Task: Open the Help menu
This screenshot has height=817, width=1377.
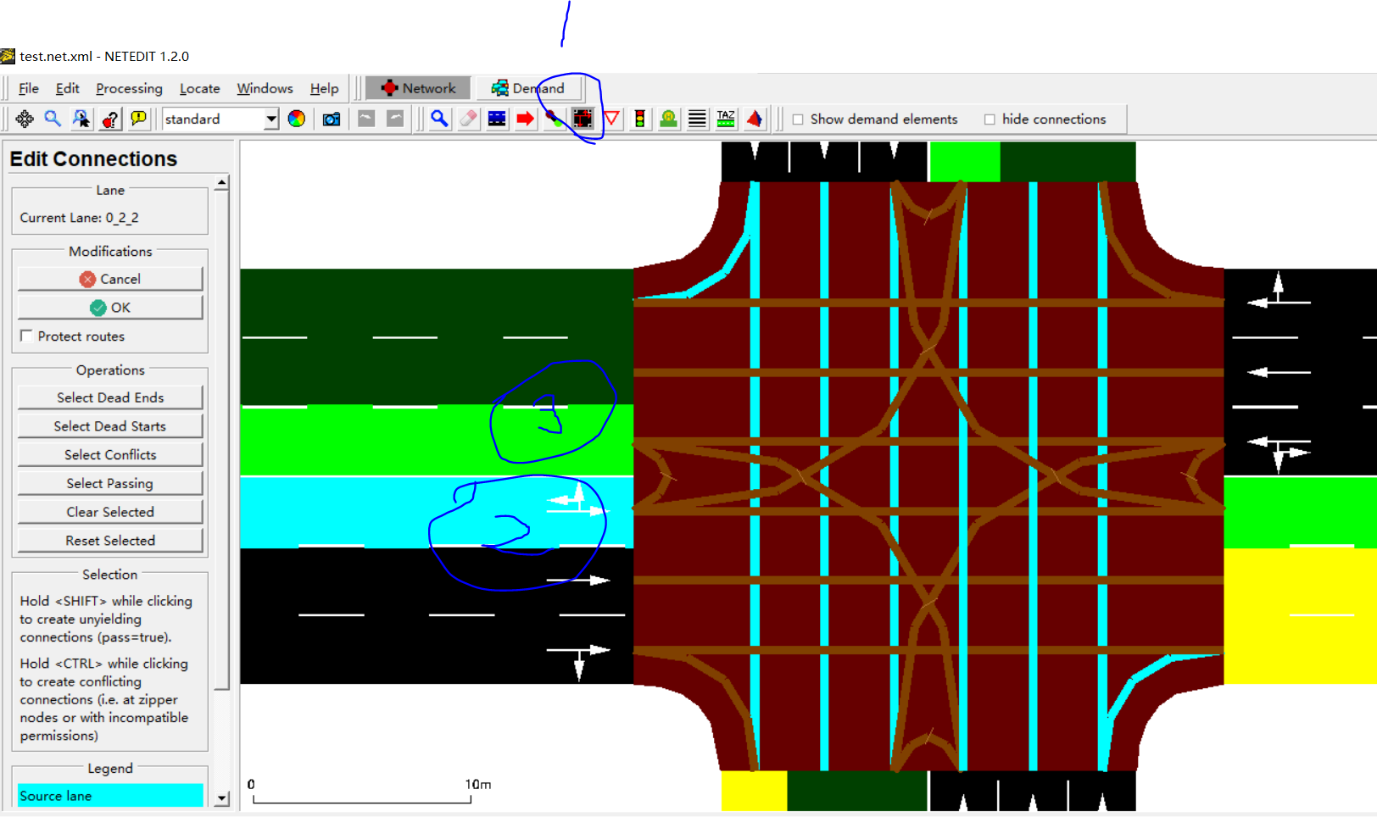Action: coord(324,88)
